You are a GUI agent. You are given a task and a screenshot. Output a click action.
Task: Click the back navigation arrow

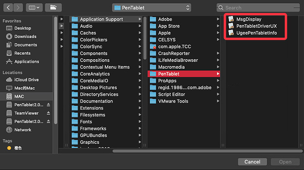(x=8, y=8)
